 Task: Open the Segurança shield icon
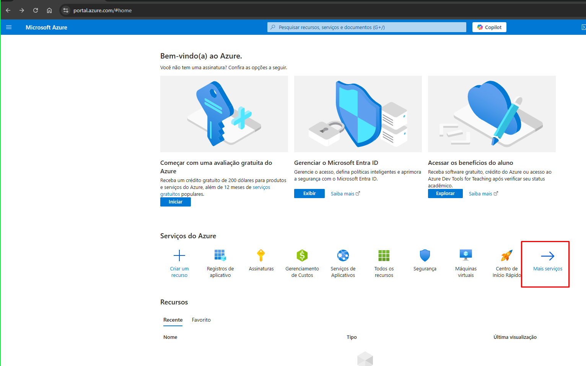click(425, 255)
